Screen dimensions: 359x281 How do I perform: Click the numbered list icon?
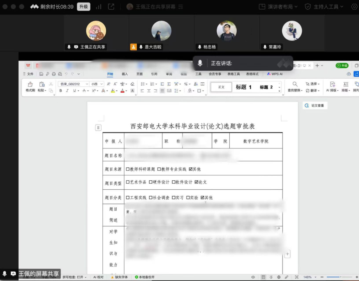point(152,84)
